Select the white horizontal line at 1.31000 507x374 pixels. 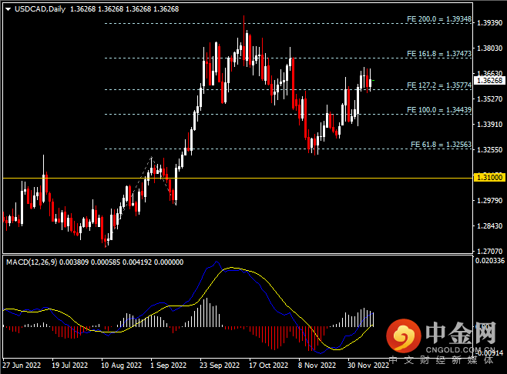pos(231,178)
